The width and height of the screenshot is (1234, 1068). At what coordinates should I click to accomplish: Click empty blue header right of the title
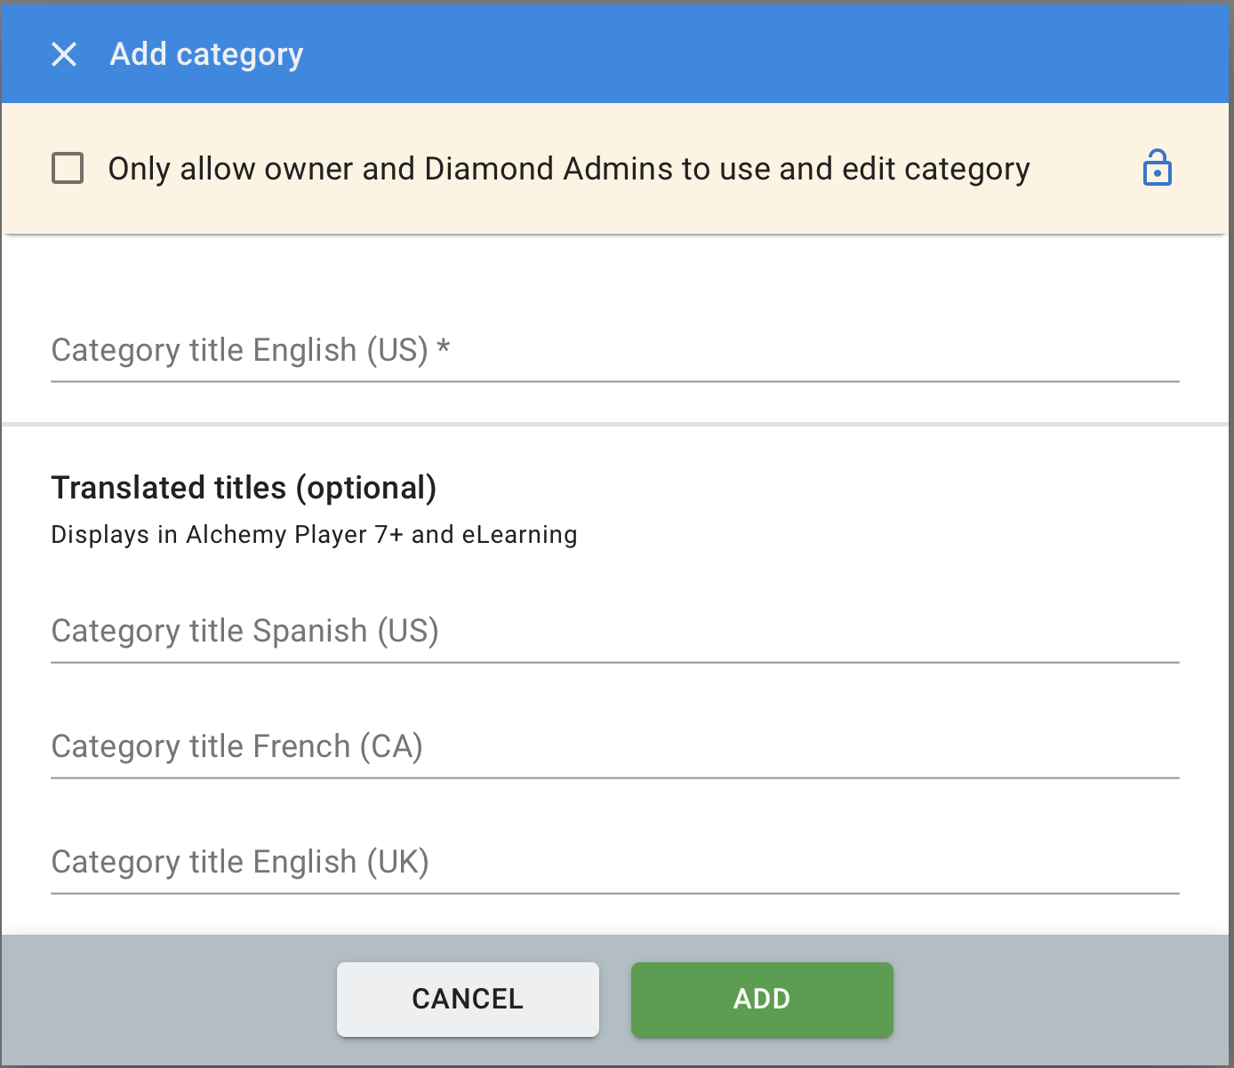click(x=756, y=54)
